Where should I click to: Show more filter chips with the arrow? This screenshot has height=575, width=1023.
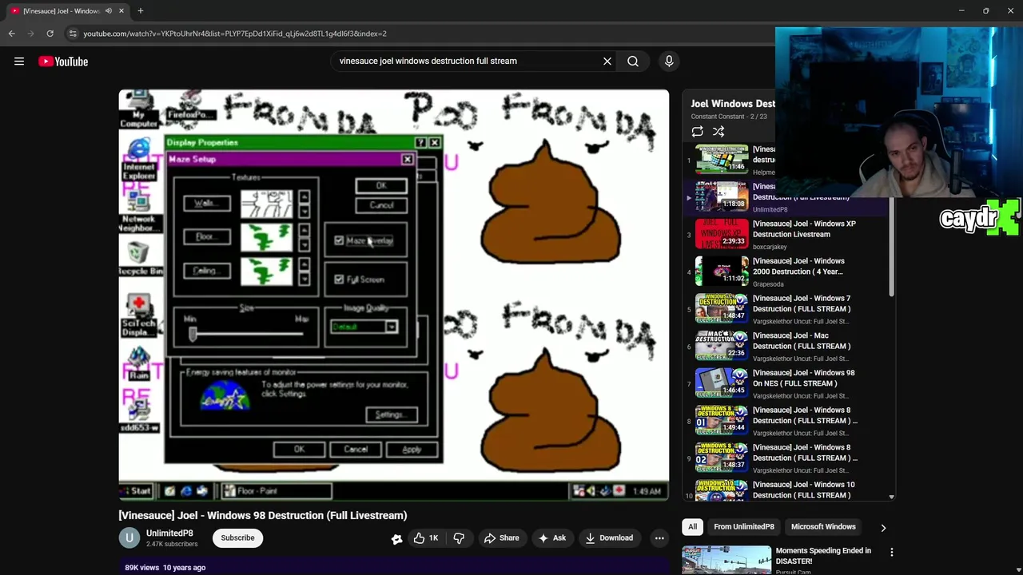click(883, 527)
